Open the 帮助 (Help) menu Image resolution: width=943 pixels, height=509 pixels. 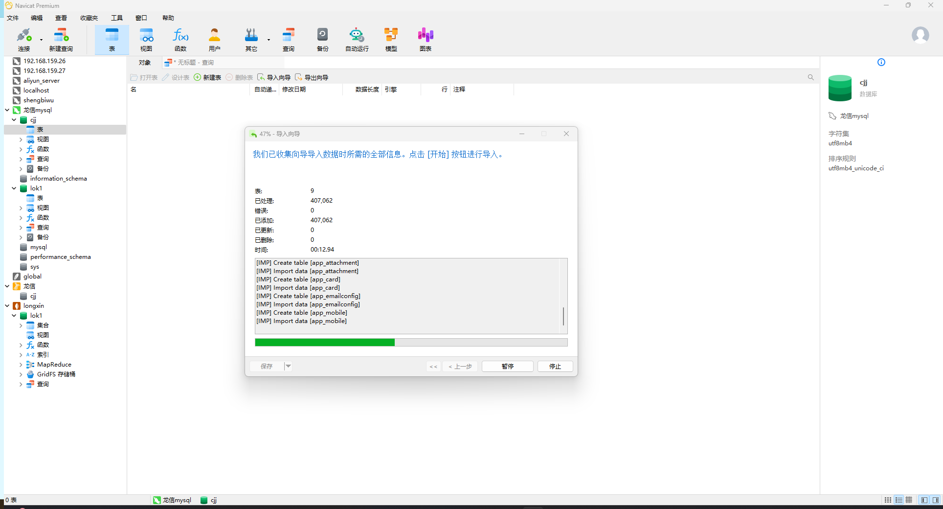tap(168, 18)
